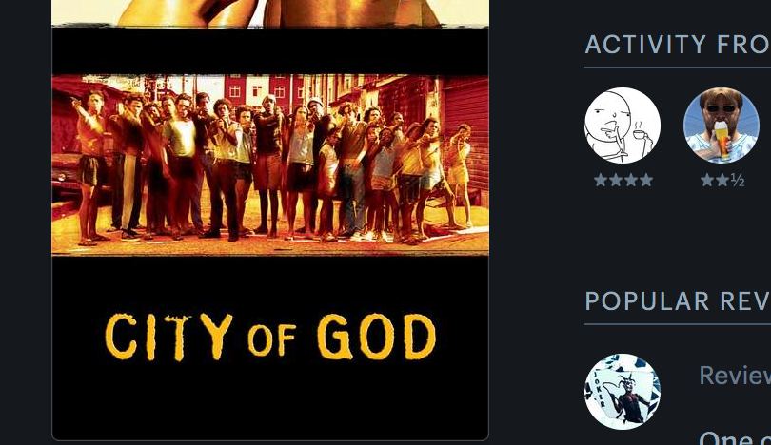Image resolution: width=771 pixels, height=445 pixels.
Task: Open the Joker playing card reviewer avatar
Action: click(622, 392)
